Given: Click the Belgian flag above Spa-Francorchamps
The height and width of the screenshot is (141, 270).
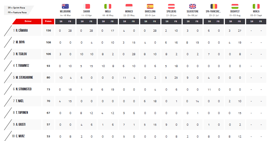Looking at the screenshot, I should pyautogui.click(x=214, y=6).
